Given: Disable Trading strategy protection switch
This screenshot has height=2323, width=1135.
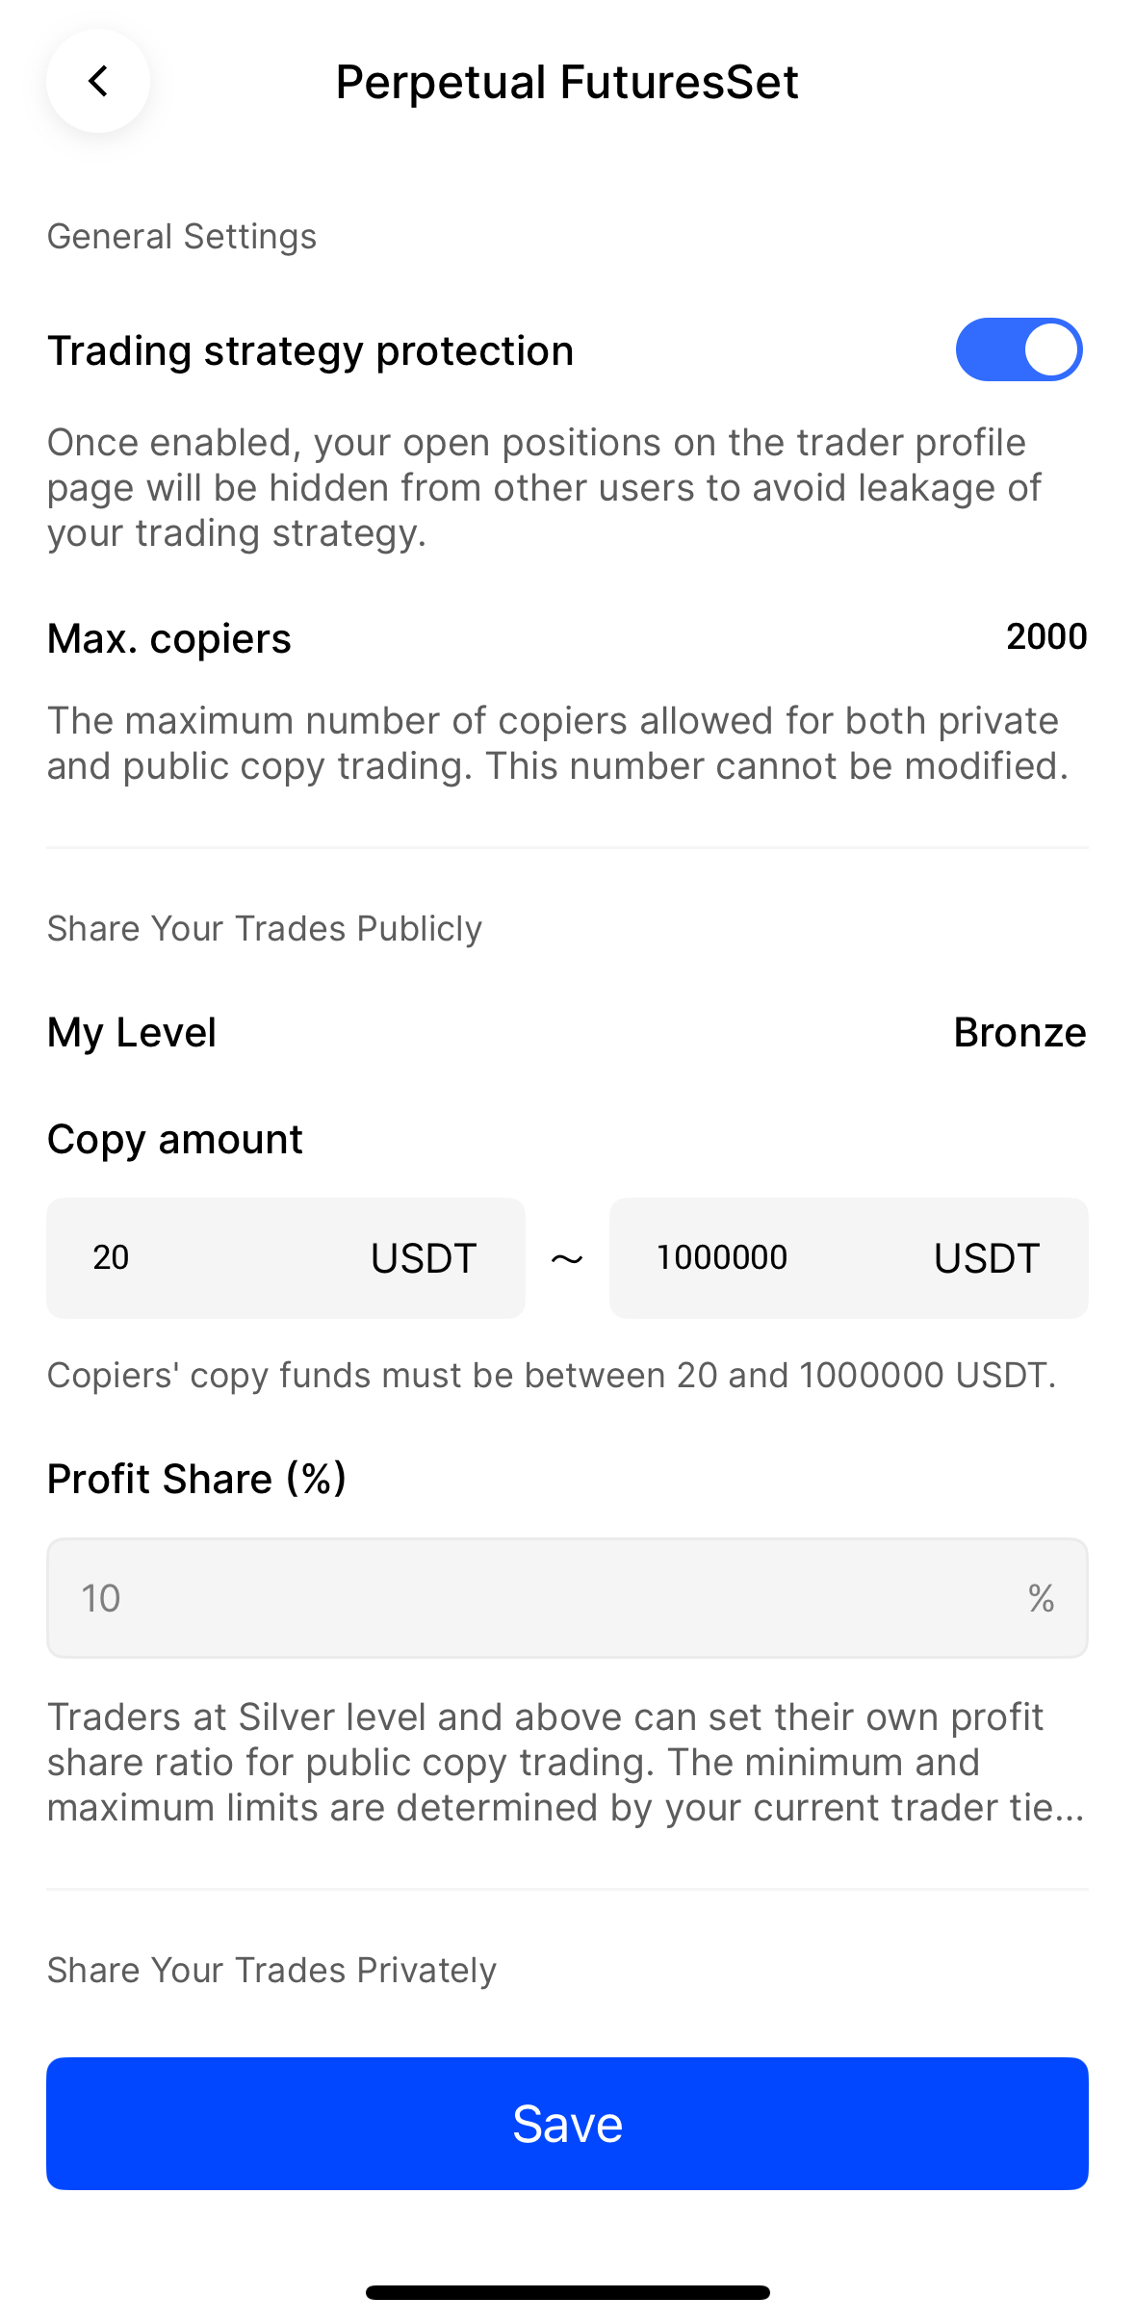Looking at the screenshot, I should 1019,349.
